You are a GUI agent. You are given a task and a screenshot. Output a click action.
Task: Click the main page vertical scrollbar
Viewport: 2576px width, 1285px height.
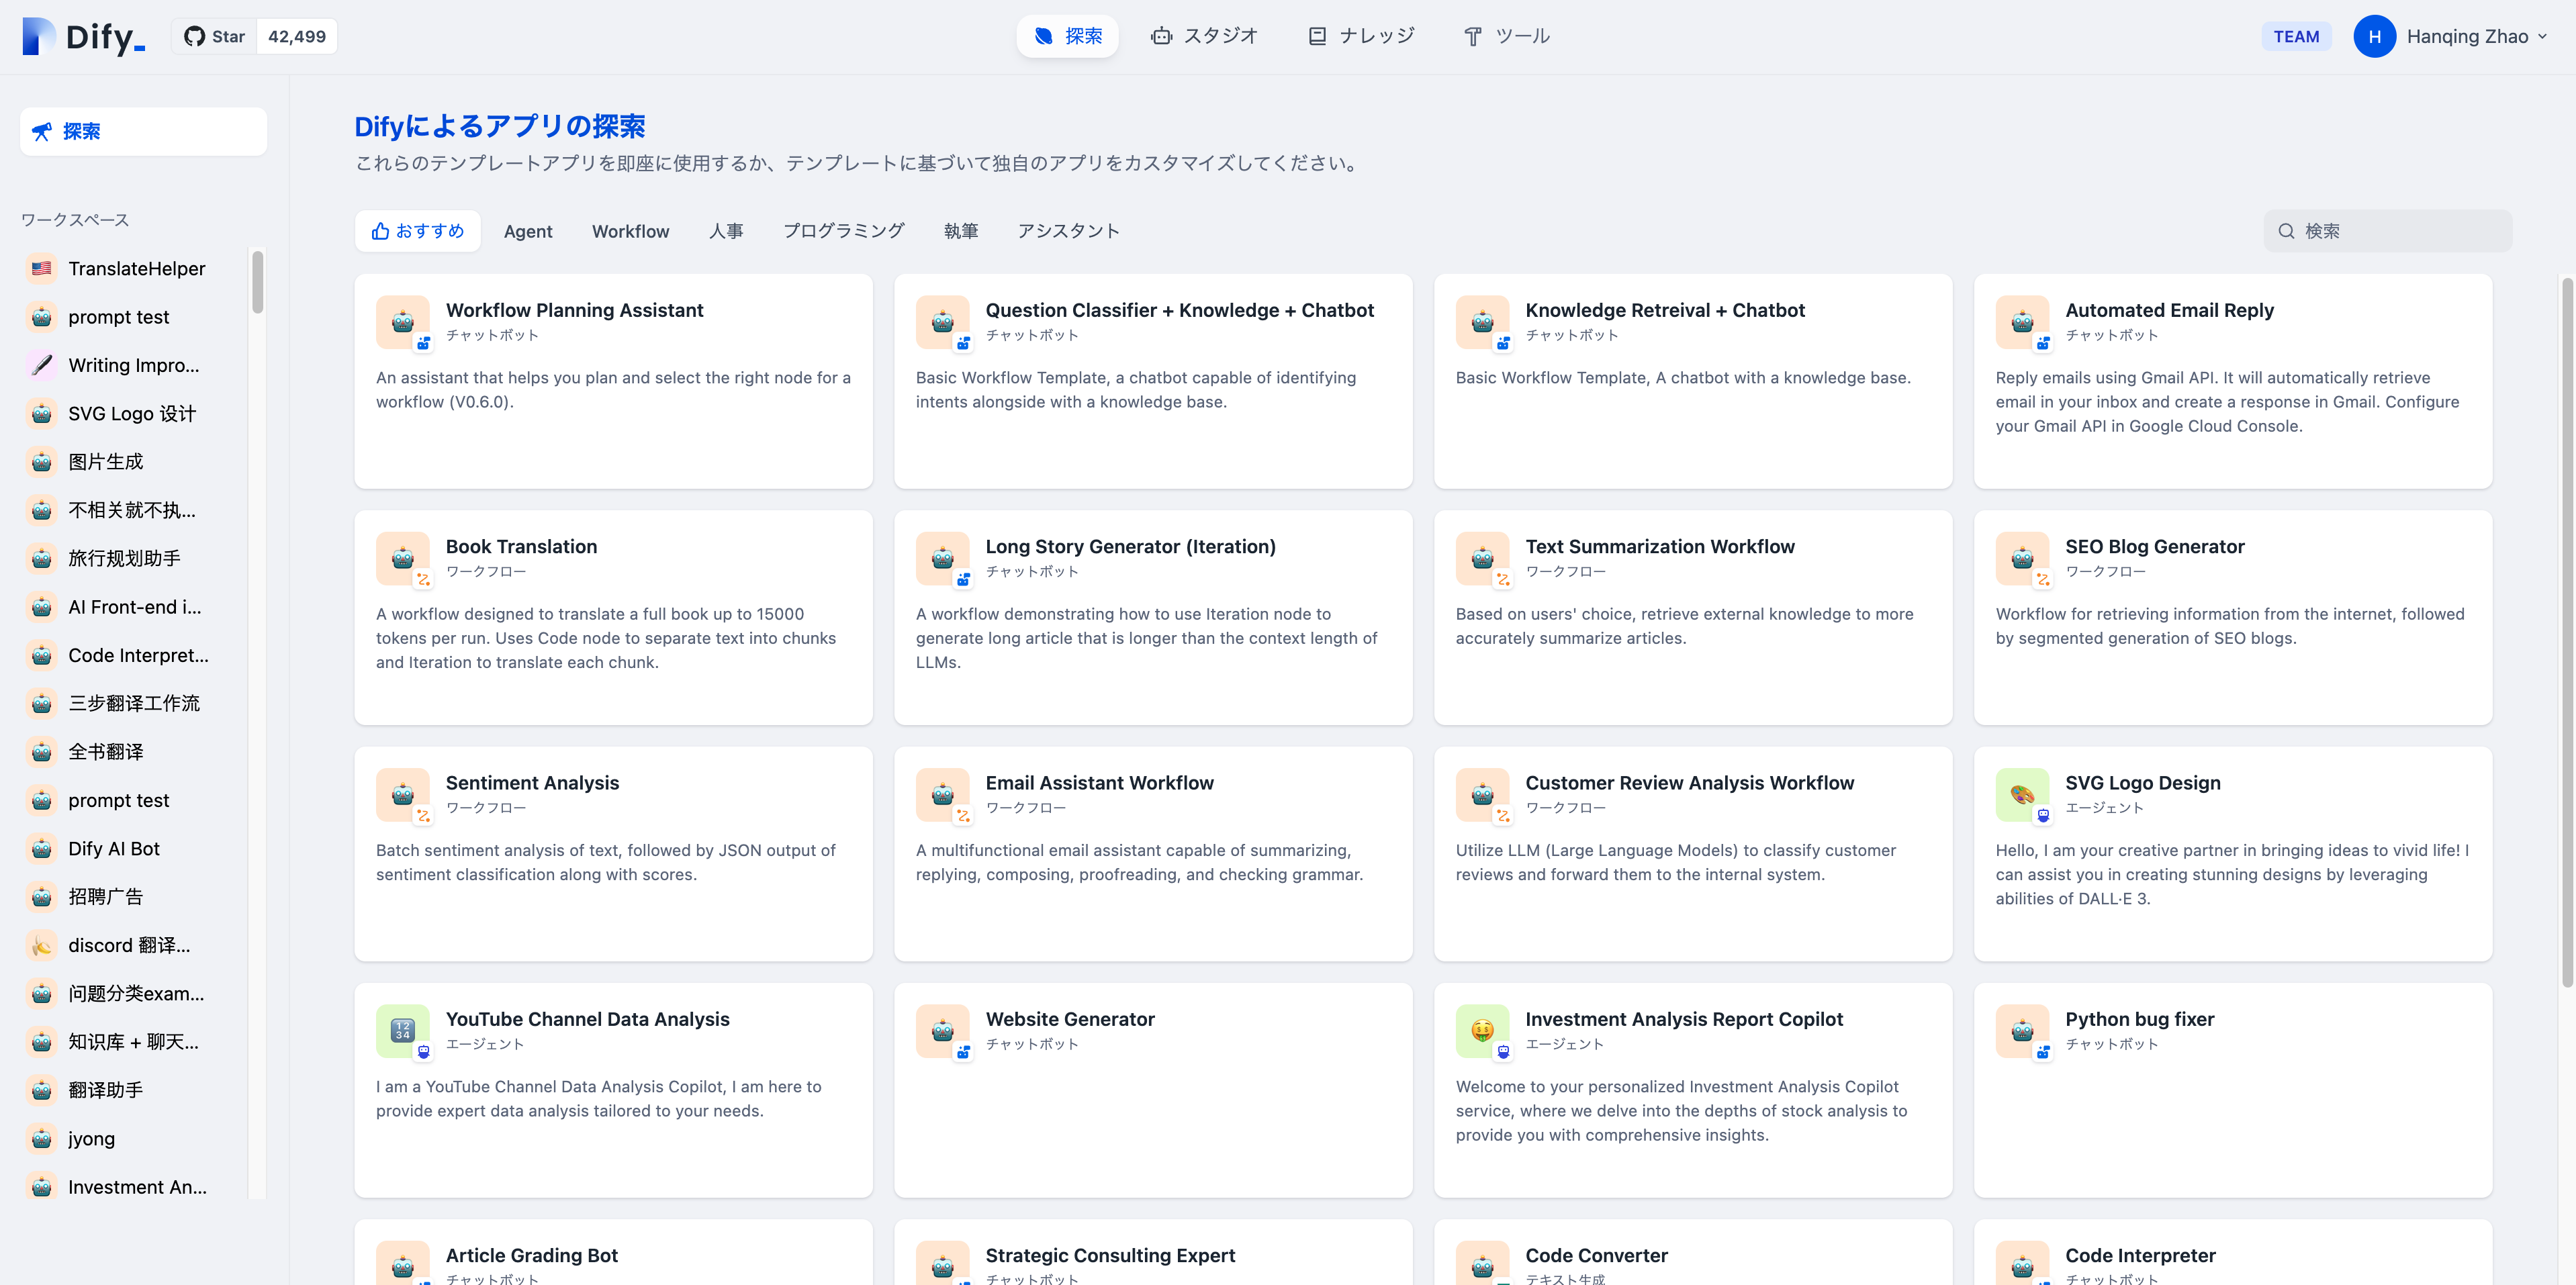2566,632
